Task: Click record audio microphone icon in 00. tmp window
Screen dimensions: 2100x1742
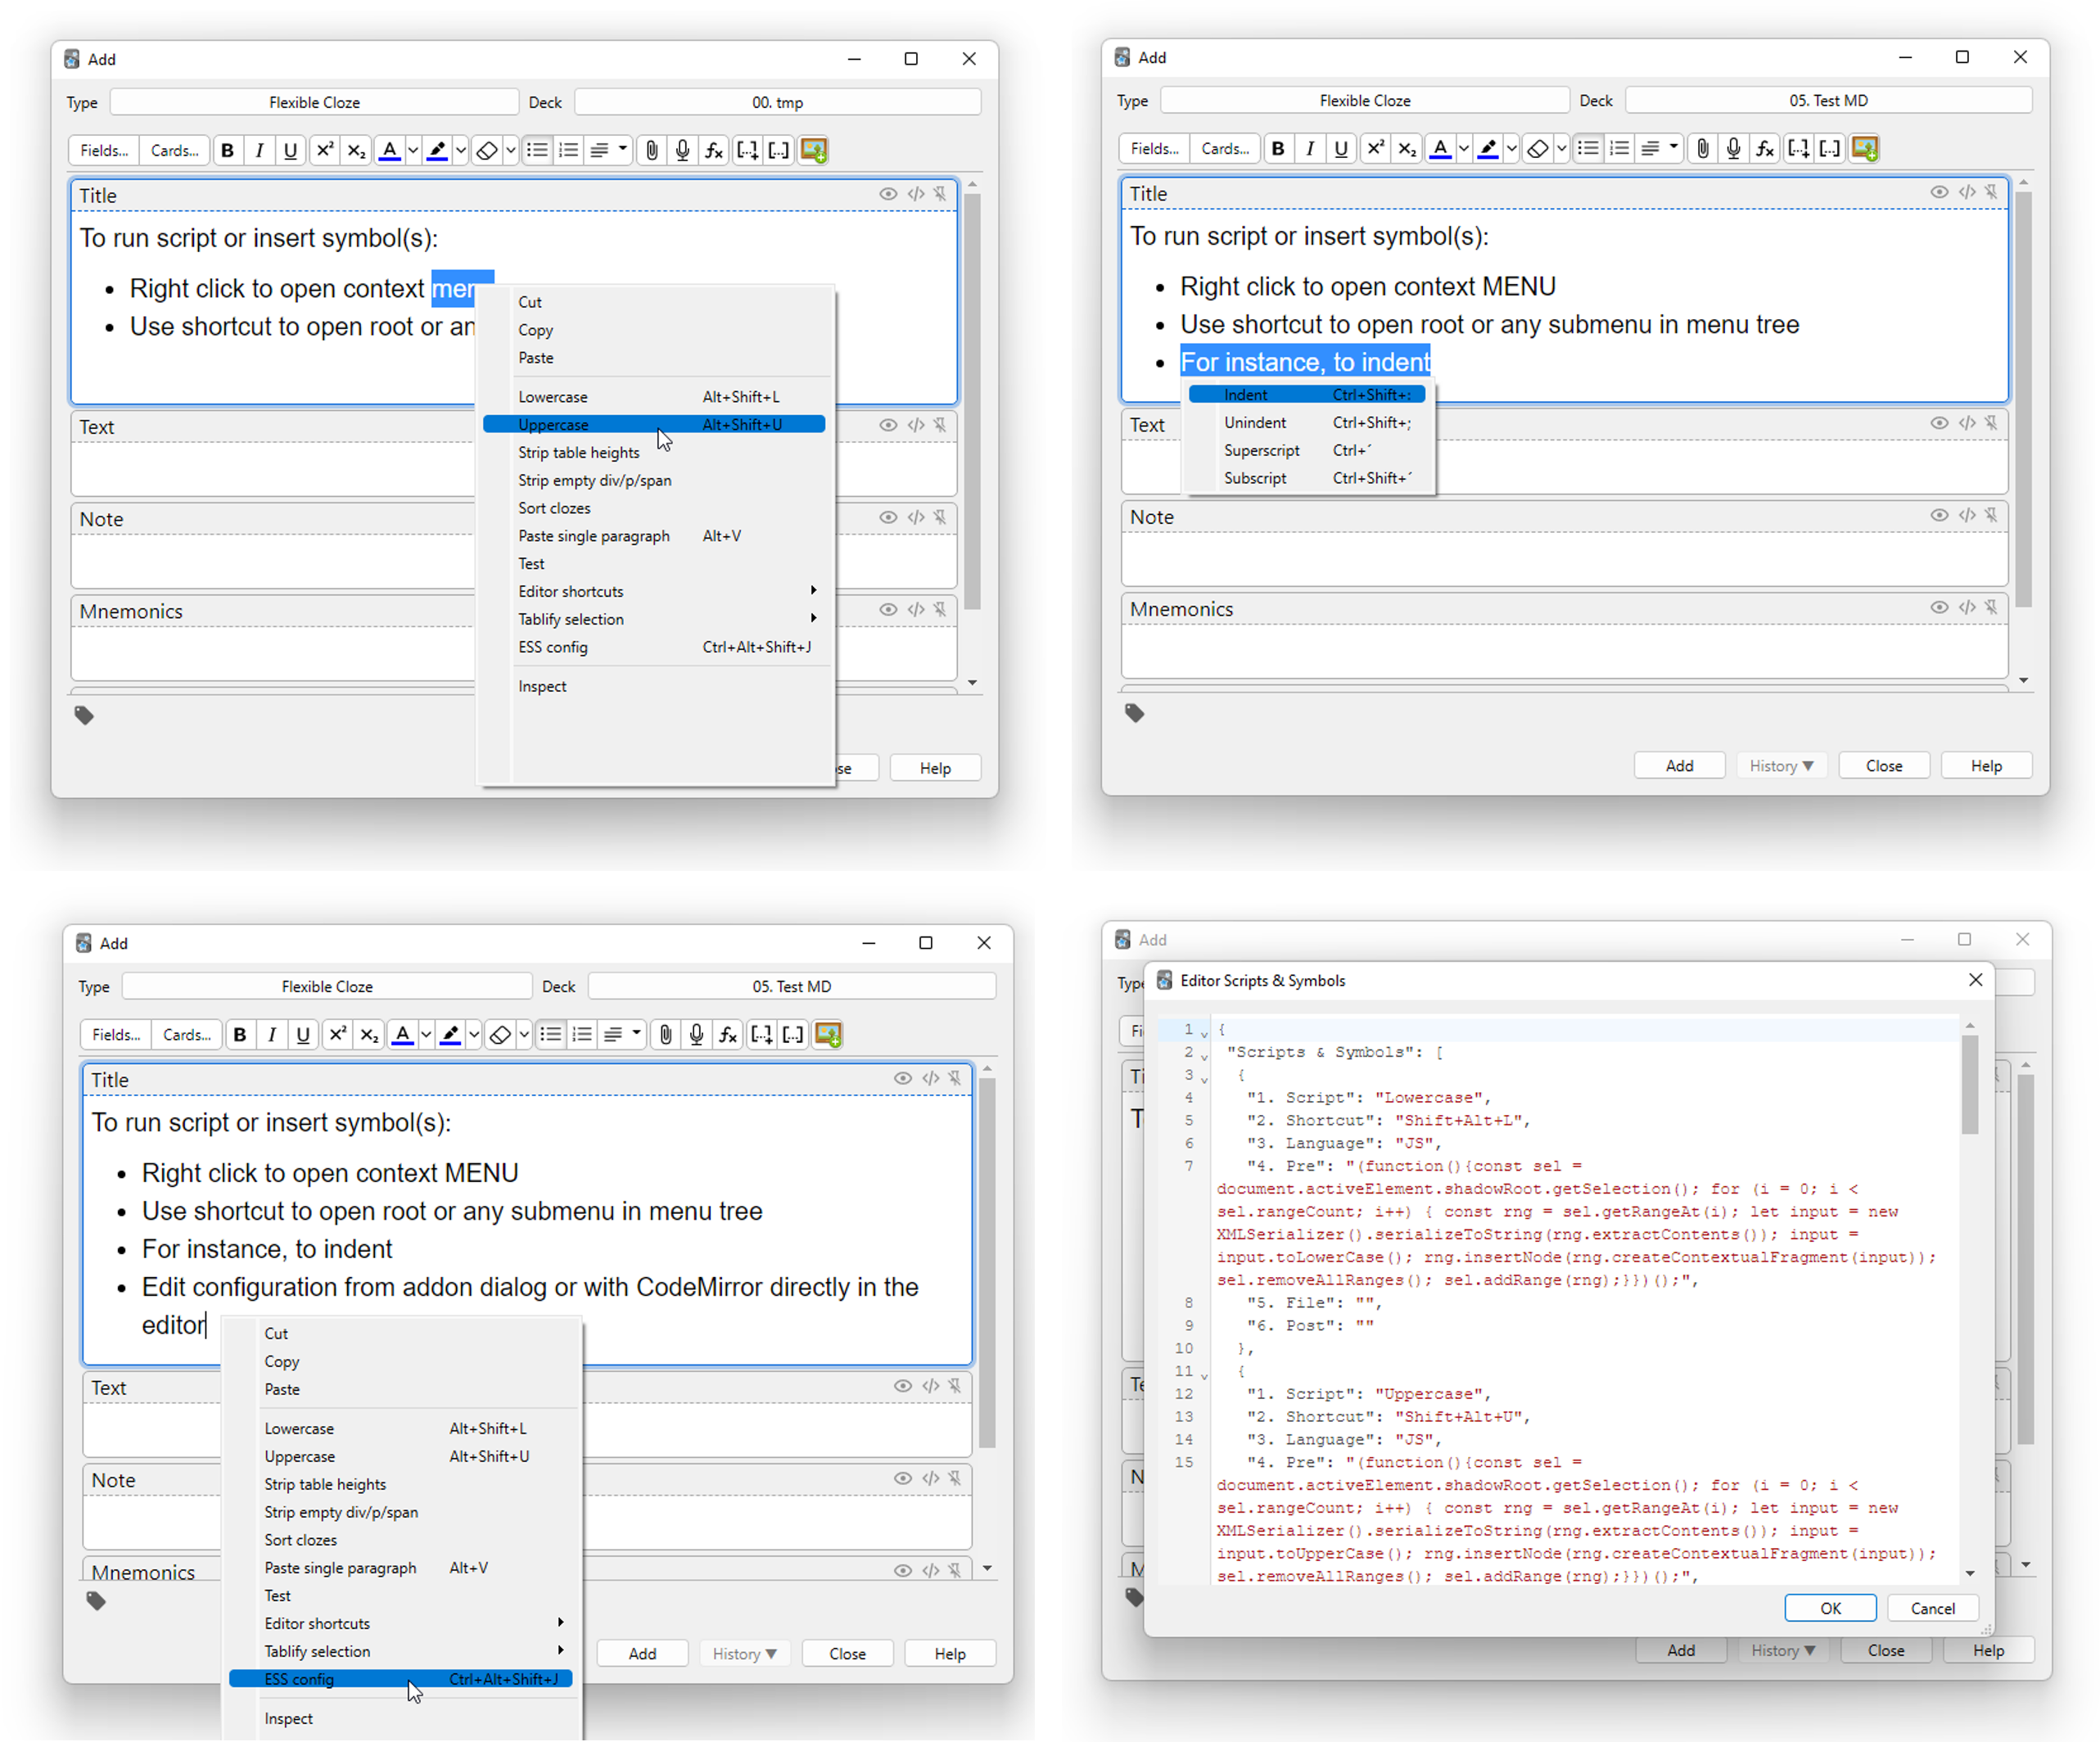Action: (x=683, y=150)
